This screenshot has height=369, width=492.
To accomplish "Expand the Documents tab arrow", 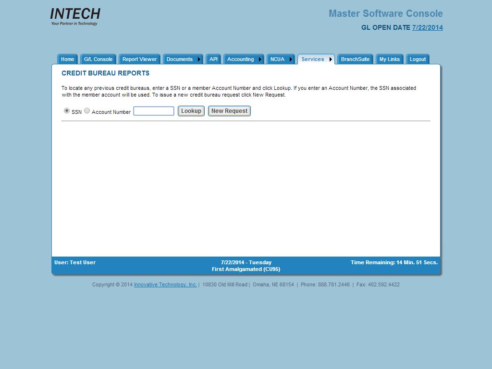I will click(x=199, y=60).
